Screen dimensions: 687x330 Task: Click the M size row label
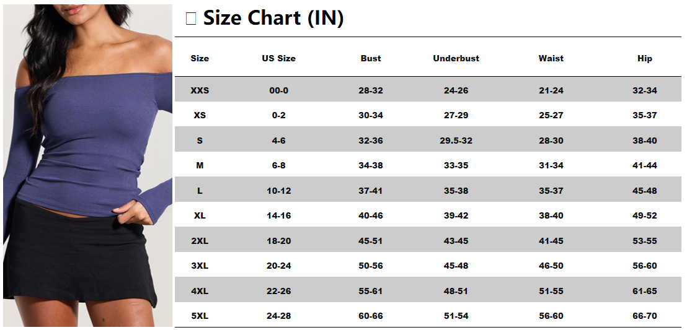click(x=200, y=165)
